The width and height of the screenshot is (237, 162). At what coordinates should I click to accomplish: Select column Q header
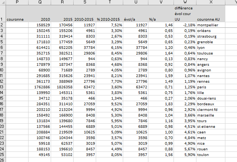coord(40,2)
